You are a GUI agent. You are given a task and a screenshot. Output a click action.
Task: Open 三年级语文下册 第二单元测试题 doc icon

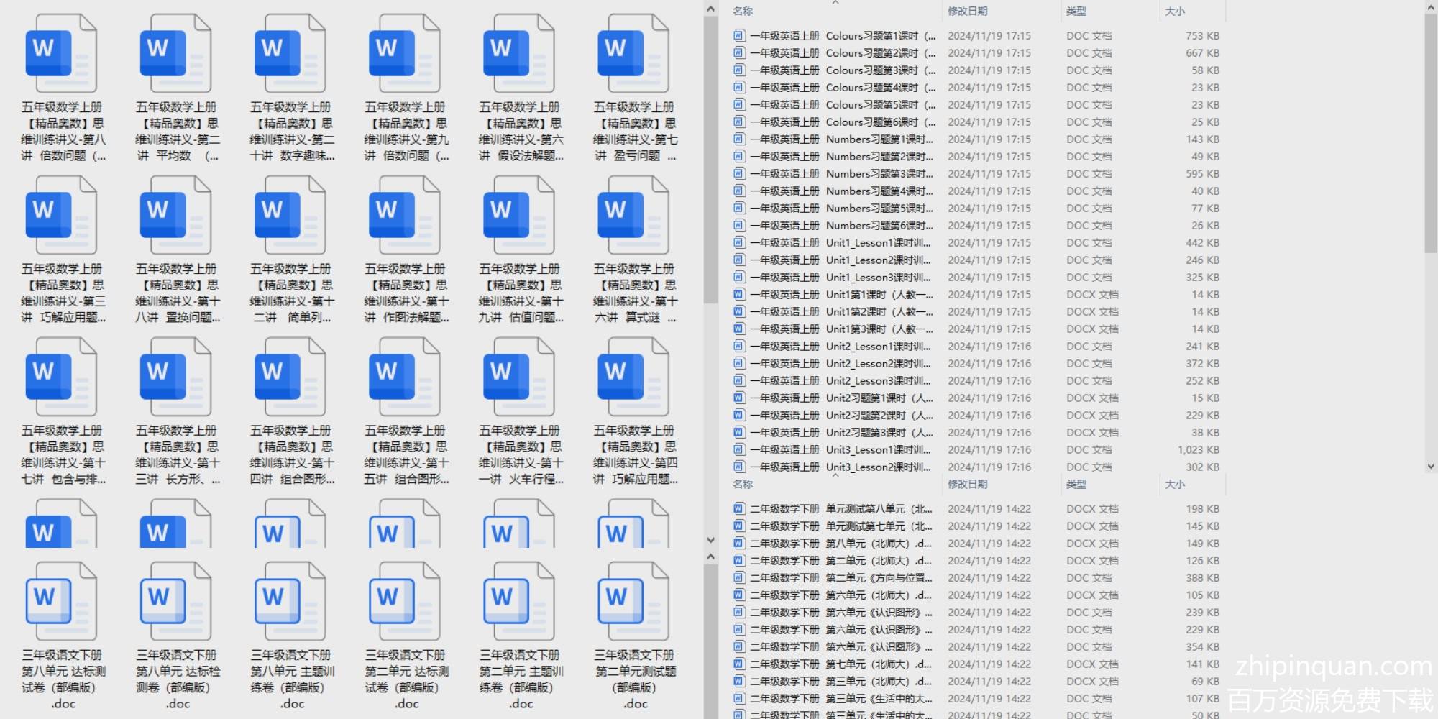633,602
